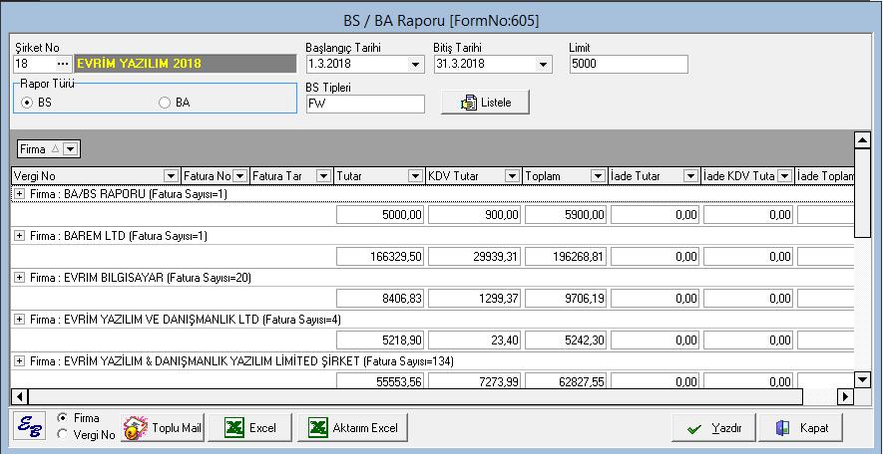883x454 pixels.
Task: Expand BA/BS RAPORU firm group
Action: [x=20, y=194]
